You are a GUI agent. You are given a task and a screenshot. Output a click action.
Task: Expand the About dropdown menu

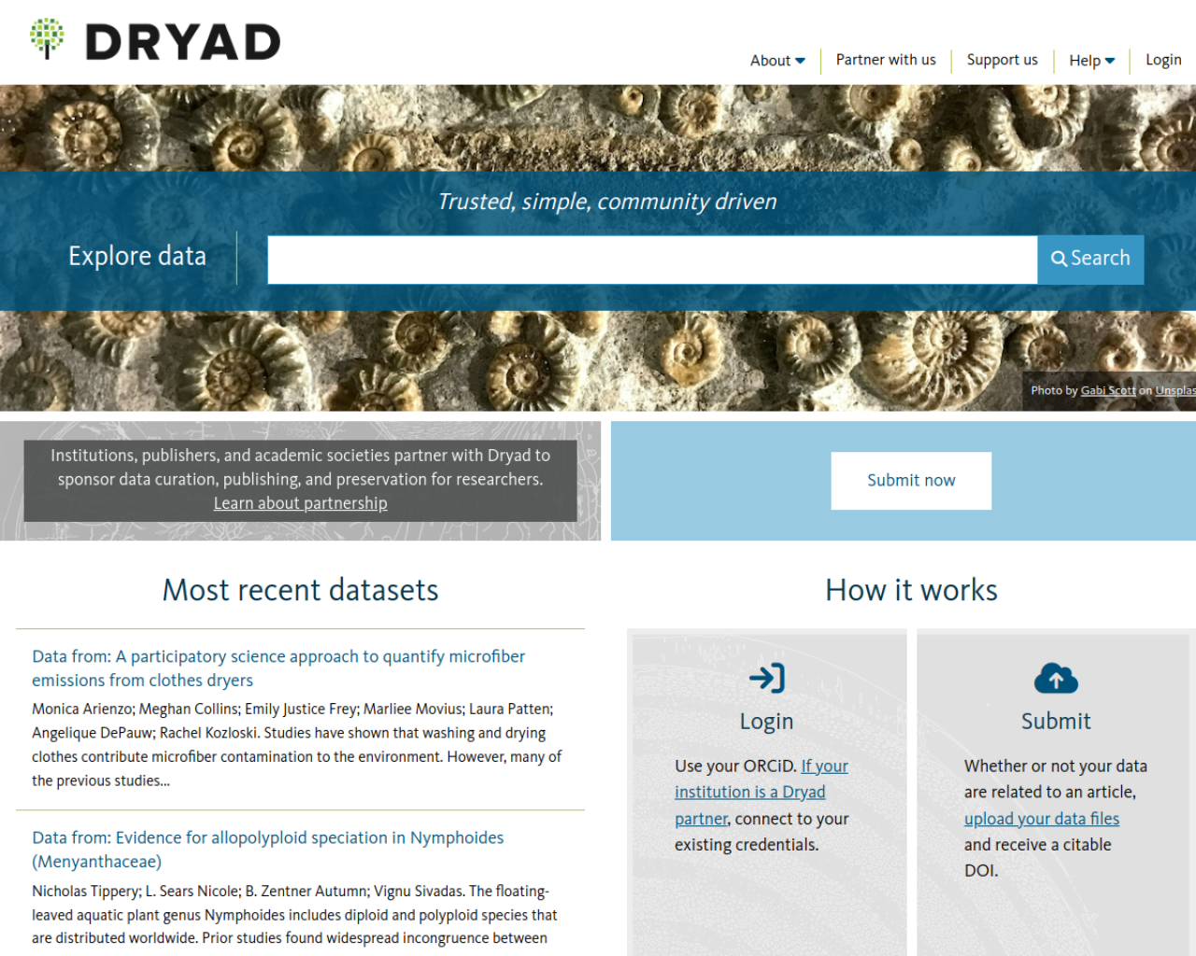(777, 61)
